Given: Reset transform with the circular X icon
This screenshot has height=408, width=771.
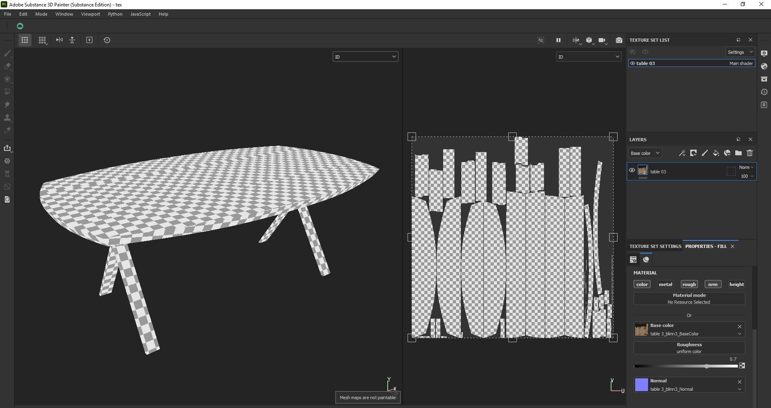Looking at the screenshot, I should pyautogui.click(x=107, y=40).
